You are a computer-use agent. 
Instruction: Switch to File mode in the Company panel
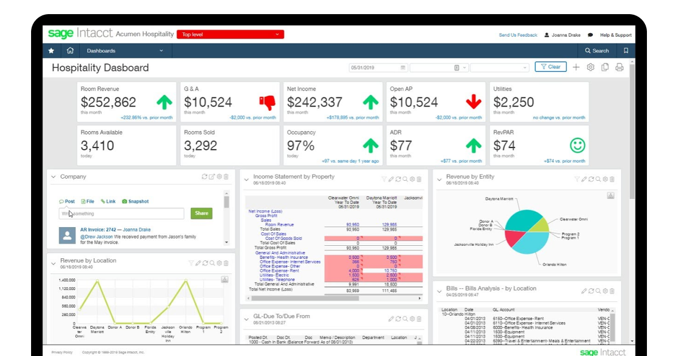89,201
